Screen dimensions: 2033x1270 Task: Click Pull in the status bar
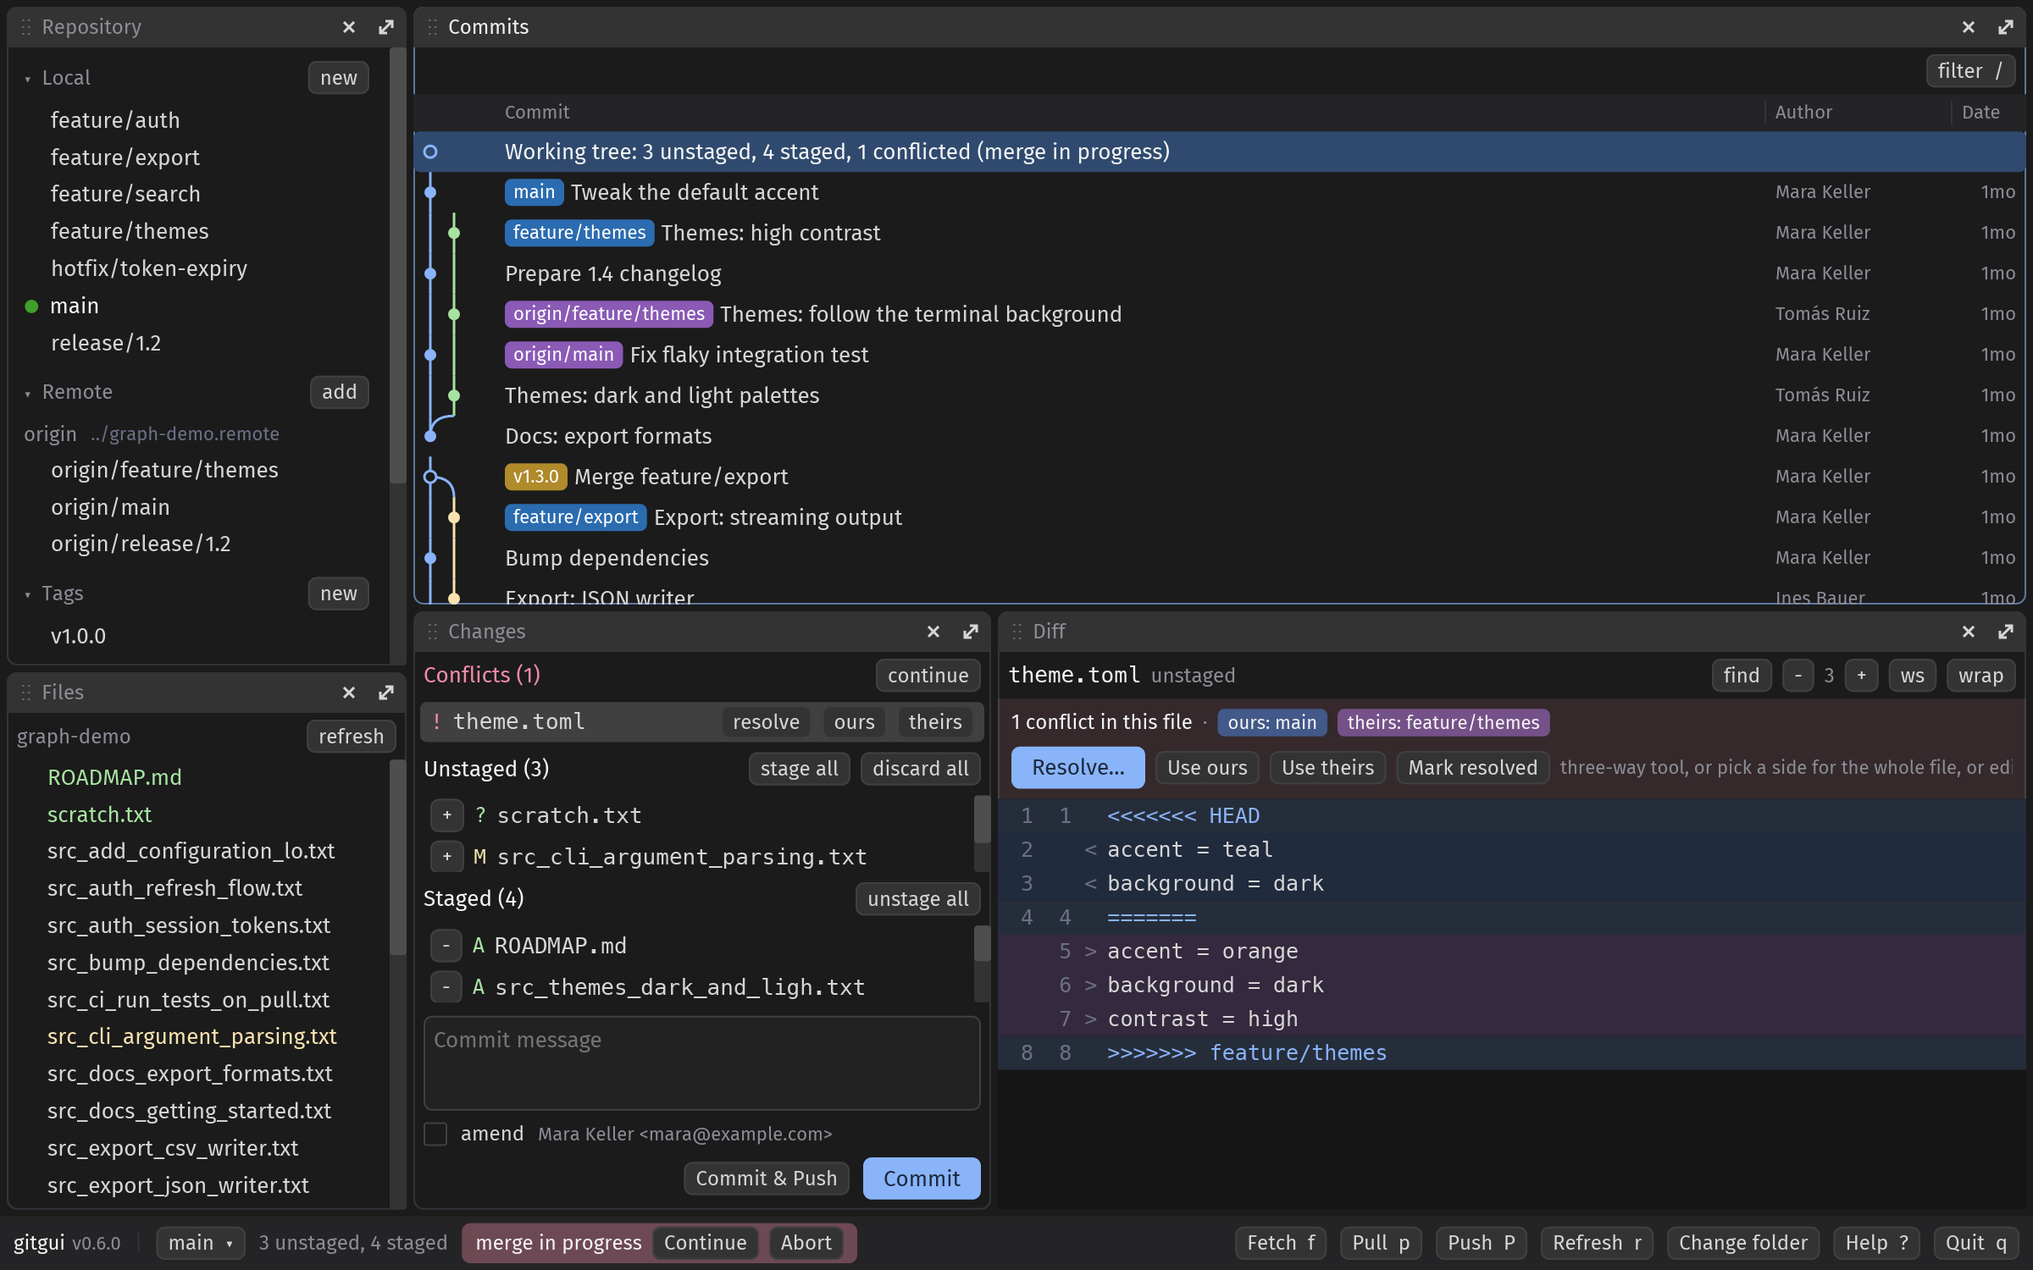click(1381, 1243)
